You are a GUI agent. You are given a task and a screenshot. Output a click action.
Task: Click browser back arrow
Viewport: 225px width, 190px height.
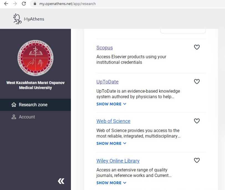[6, 4]
